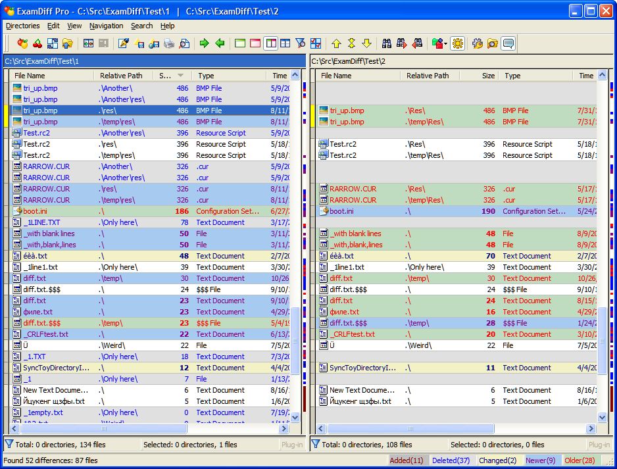Image resolution: width=617 pixels, height=469 pixels.
Task: Click the right pane scroll-down arrow
Action: (602, 417)
